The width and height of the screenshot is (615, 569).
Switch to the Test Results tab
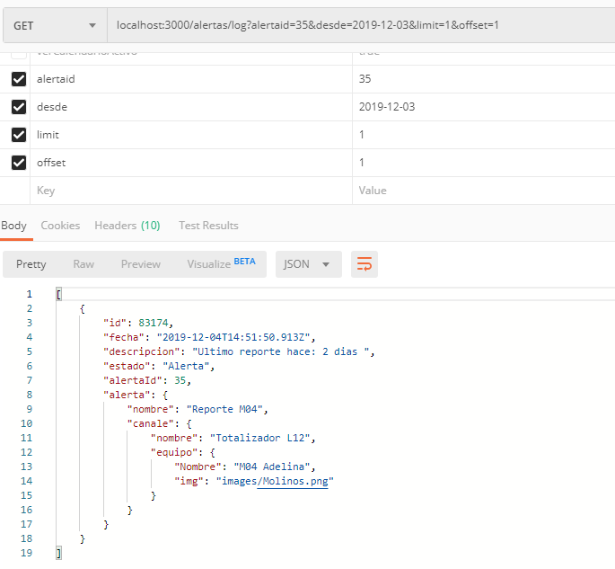click(x=208, y=226)
